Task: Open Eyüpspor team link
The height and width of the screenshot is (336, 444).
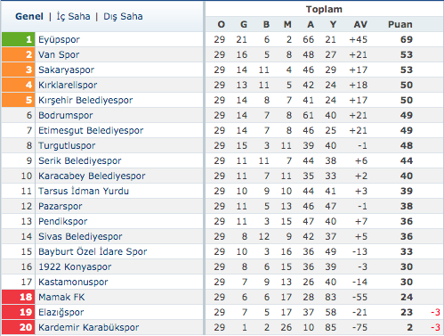Action: 59,39
